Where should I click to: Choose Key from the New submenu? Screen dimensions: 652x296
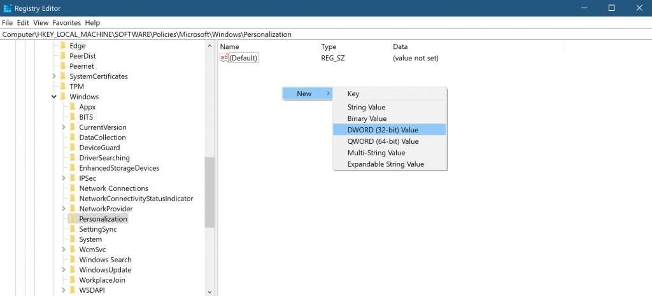390,94
